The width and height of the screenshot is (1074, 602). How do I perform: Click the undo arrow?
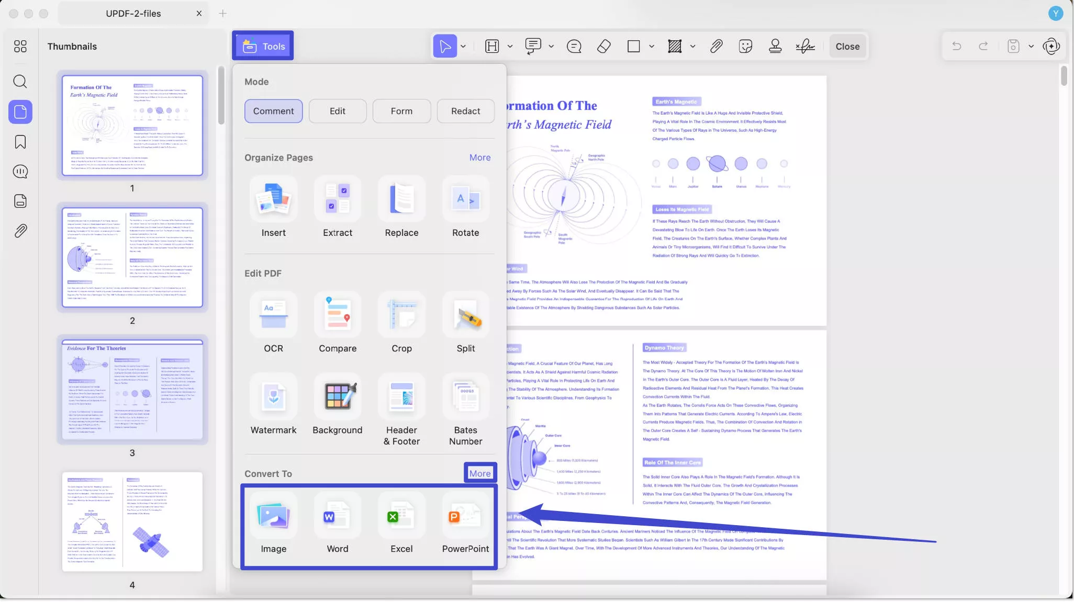click(x=956, y=46)
